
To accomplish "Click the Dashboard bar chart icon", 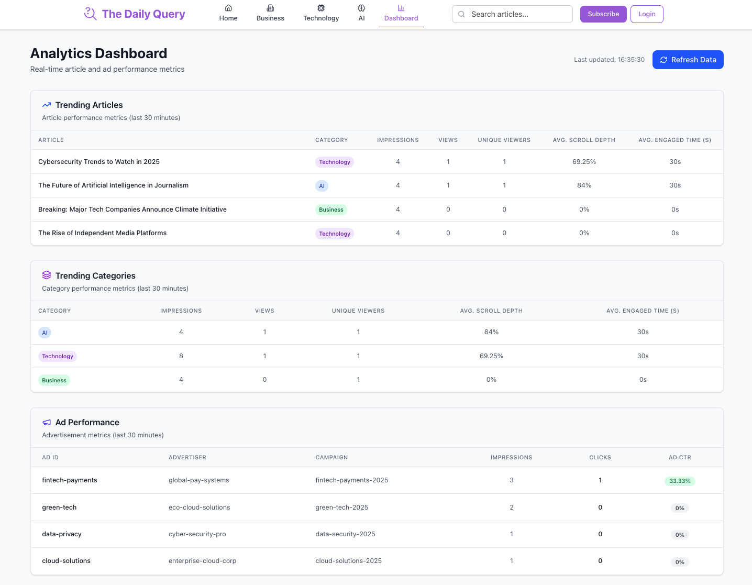I will pos(401,8).
